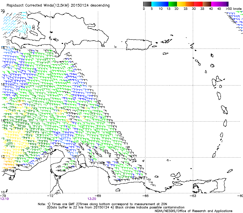This screenshot has height=213, width=243.
Task: Click the 'NOAA/NESDIS/Office of Research and Applications' credit
Action: (x=193, y=211)
